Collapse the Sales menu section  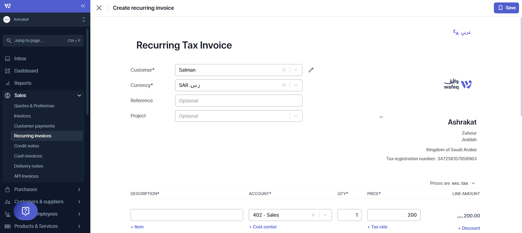point(79,95)
